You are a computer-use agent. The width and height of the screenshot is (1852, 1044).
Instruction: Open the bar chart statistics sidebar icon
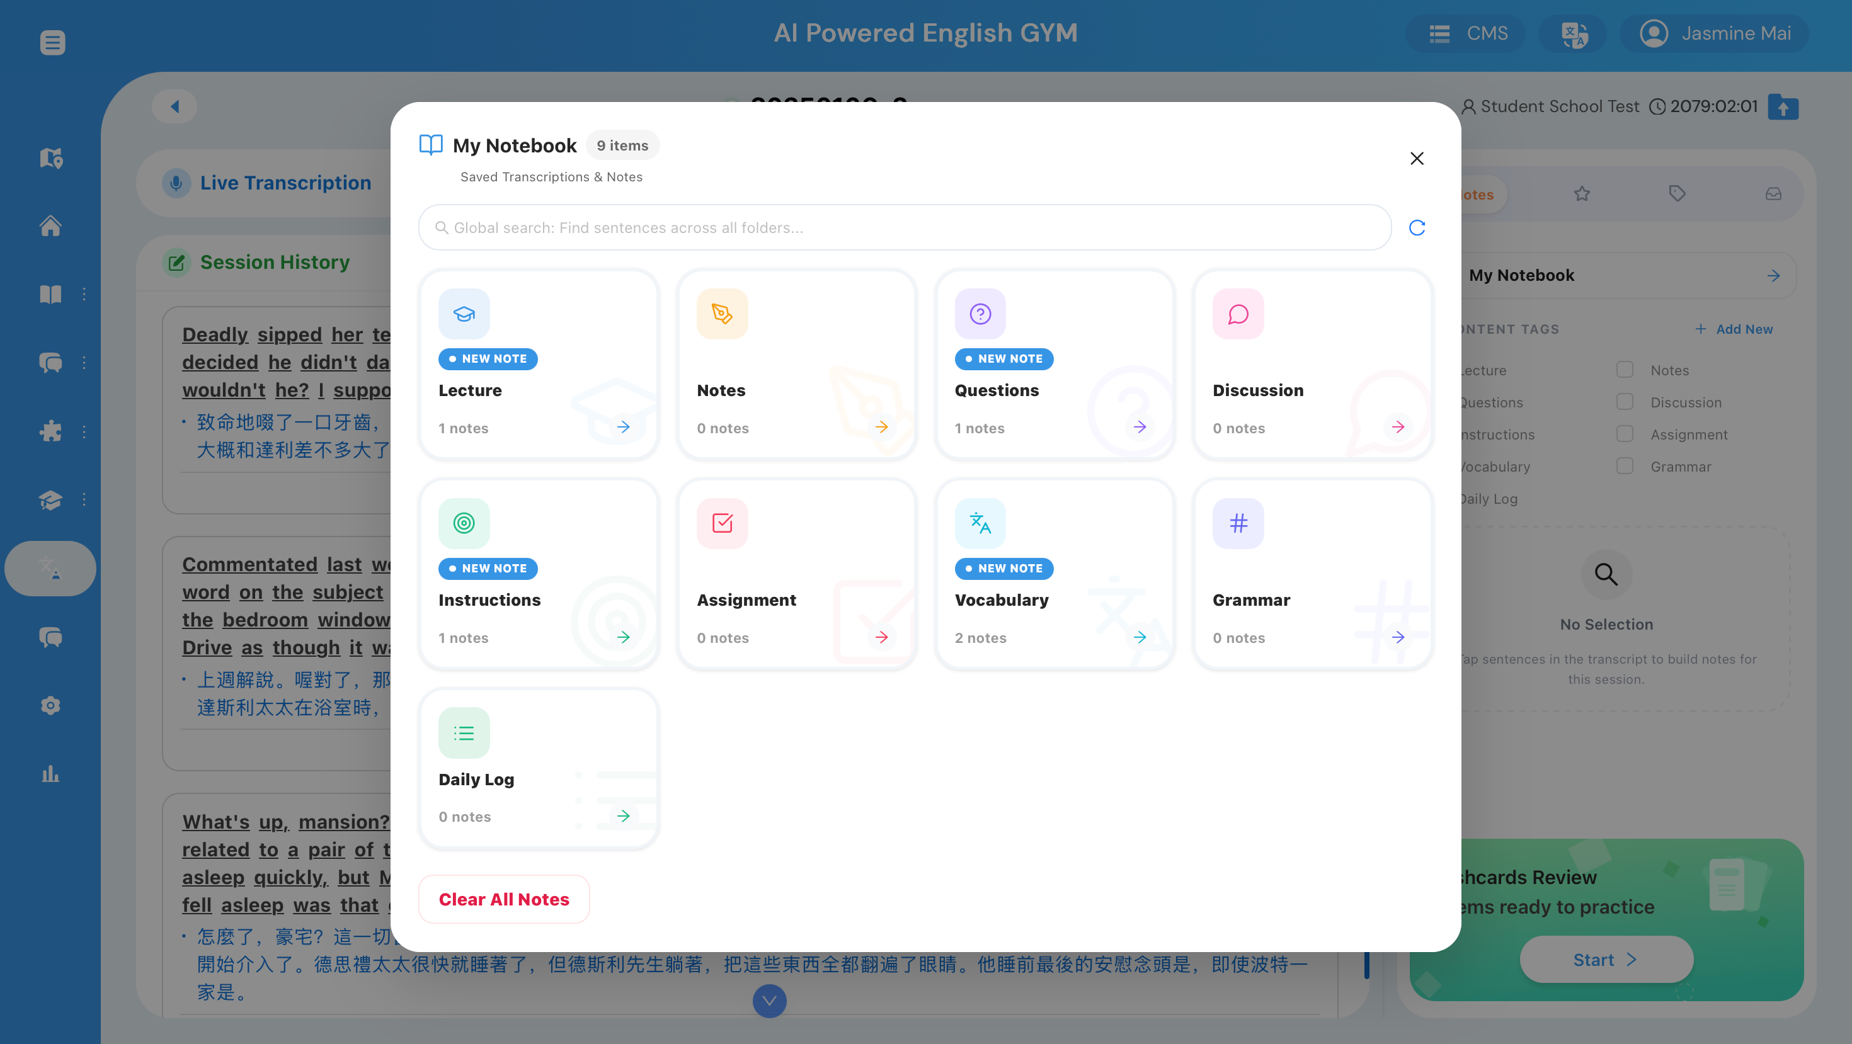click(50, 773)
